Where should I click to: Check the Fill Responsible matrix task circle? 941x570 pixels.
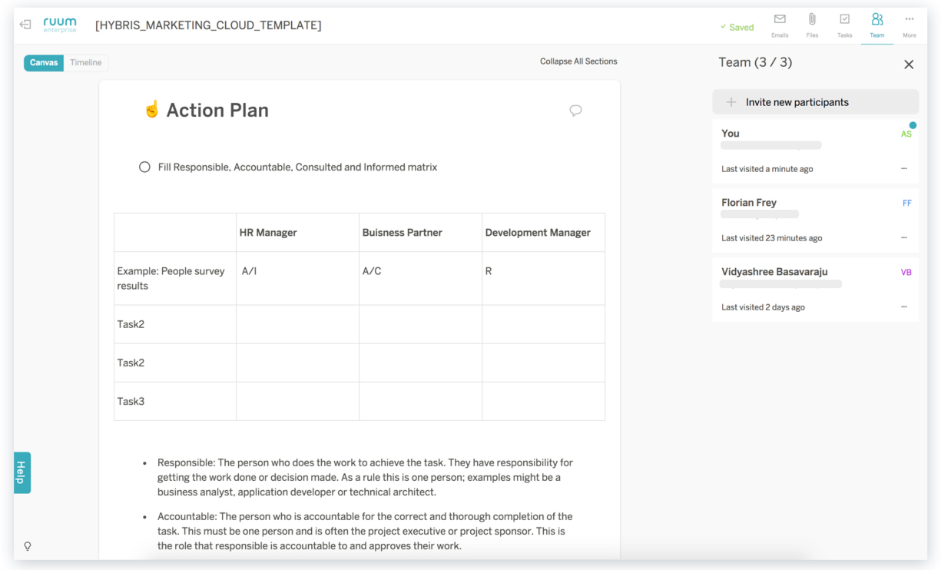coord(144,167)
